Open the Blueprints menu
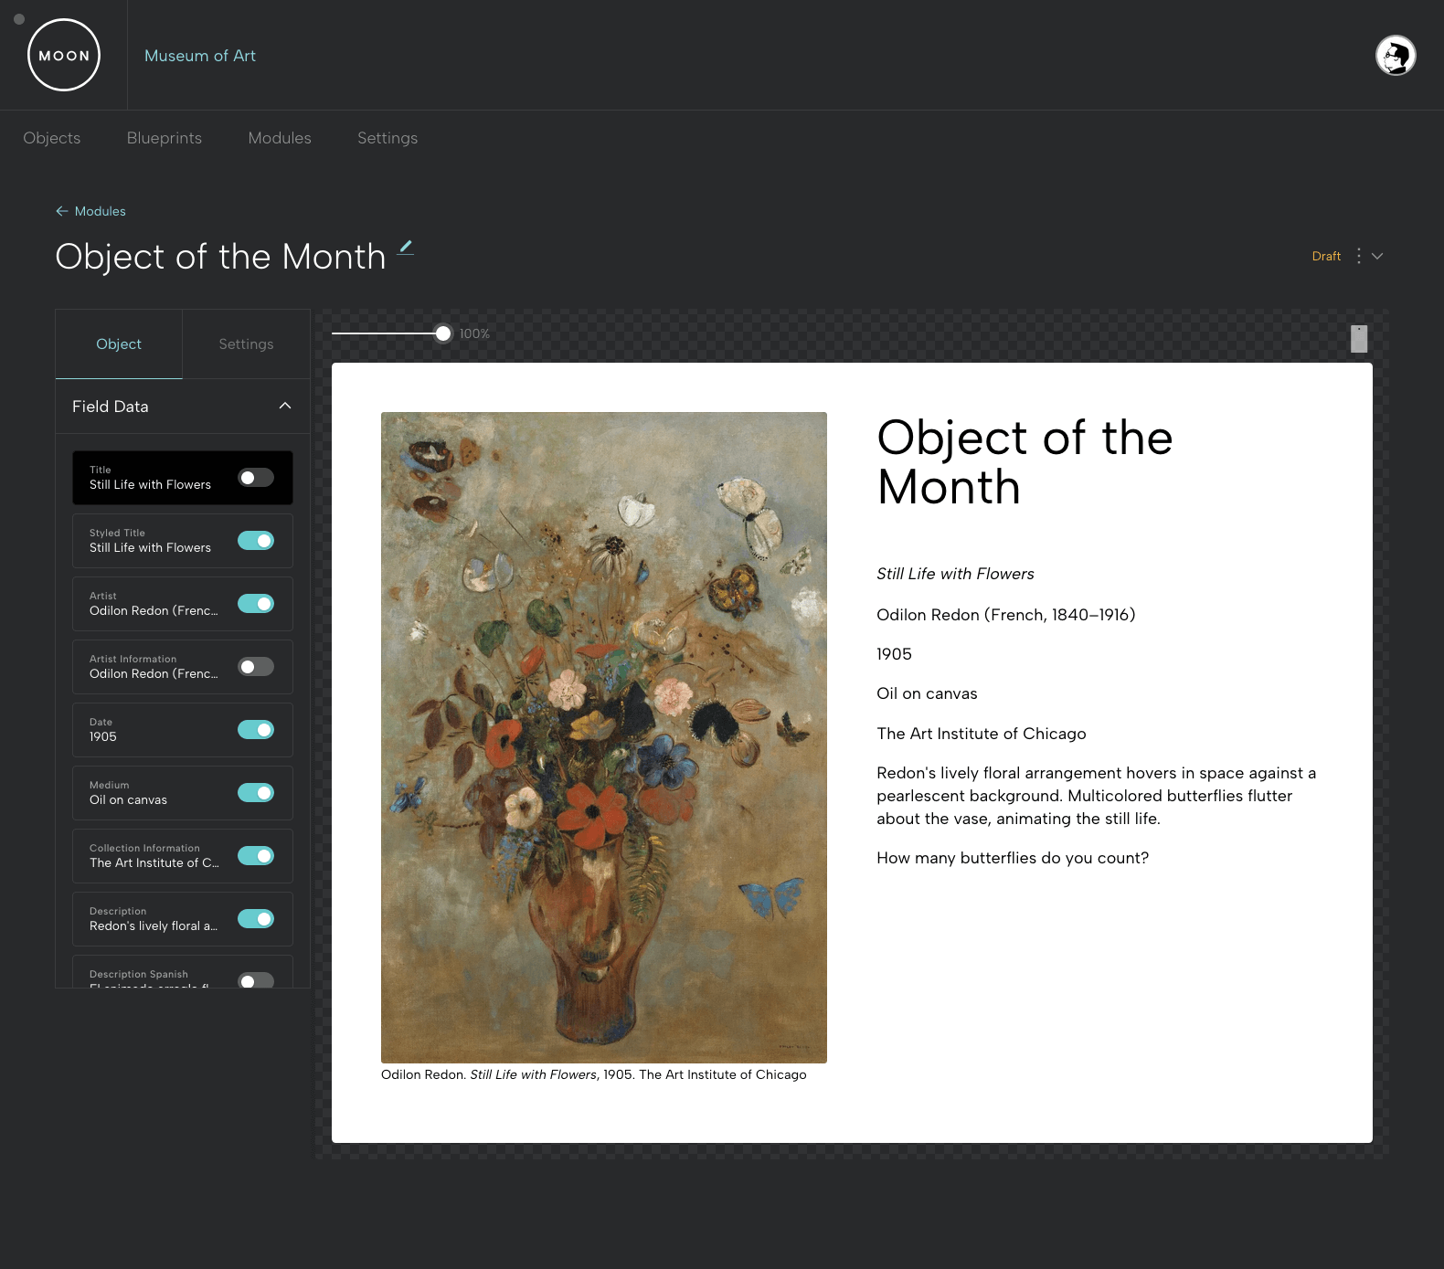Image resolution: width=1444 pixels, height=1269 pixels. (165, 138)
